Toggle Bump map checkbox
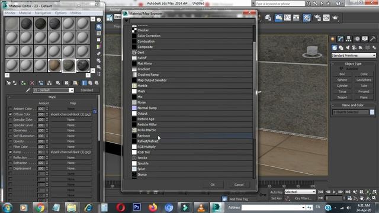379x213 pixels. coord(11,152)
